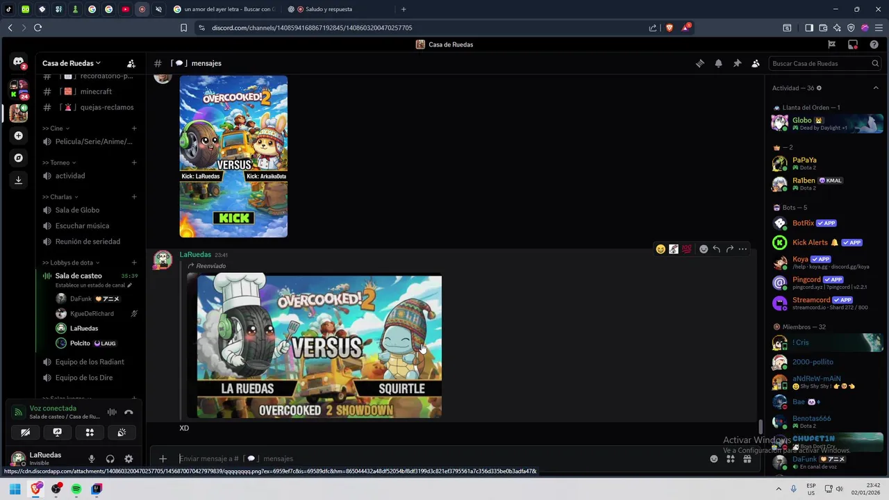Deafen with headphones icon
Image resolution: width=889 pixels, height=500 pixels.
tap(110, 459)
